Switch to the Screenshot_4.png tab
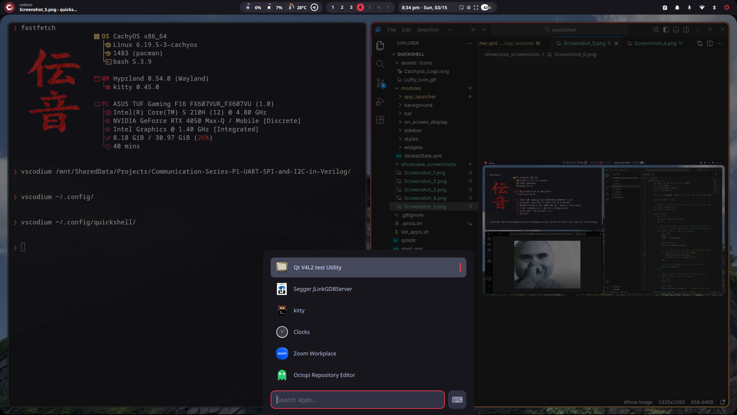737x415 pixels. tap(655, 43)
